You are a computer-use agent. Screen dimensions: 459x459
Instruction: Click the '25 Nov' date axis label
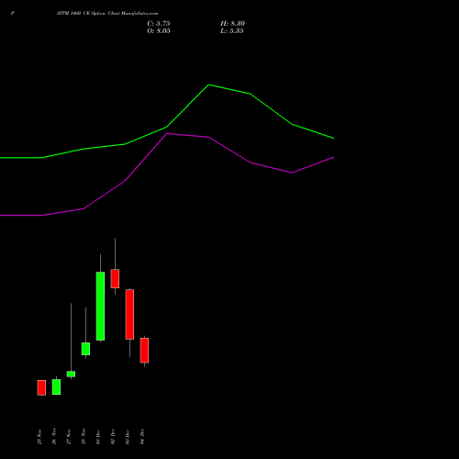39,437
